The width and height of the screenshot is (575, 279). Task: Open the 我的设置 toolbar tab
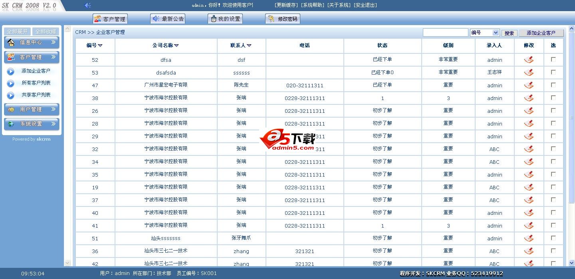pos(225,19)
